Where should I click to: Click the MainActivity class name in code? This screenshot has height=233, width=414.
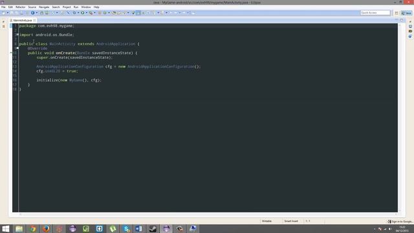click(x=62, y=44)
